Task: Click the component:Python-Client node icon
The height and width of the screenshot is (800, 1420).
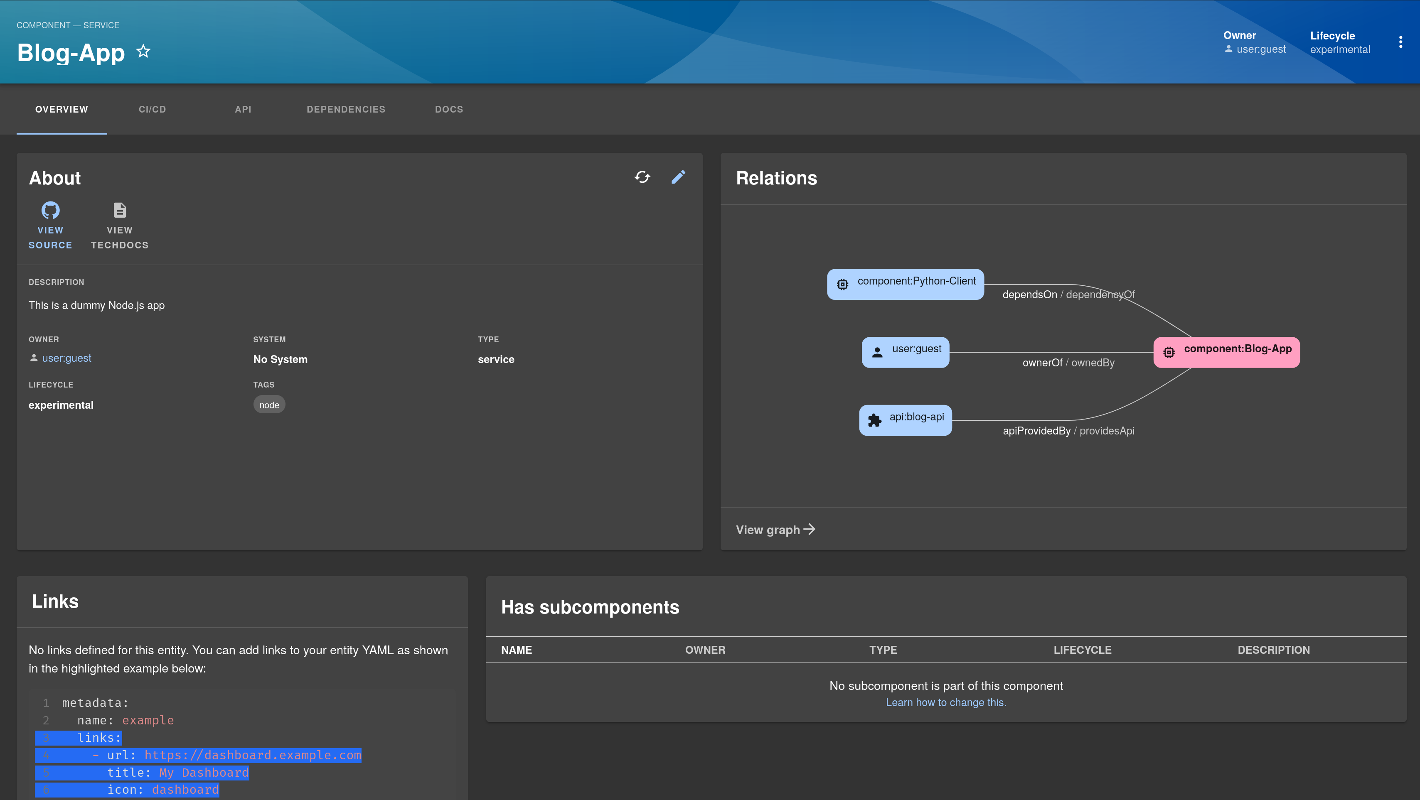Action: [x=842, y=284]
